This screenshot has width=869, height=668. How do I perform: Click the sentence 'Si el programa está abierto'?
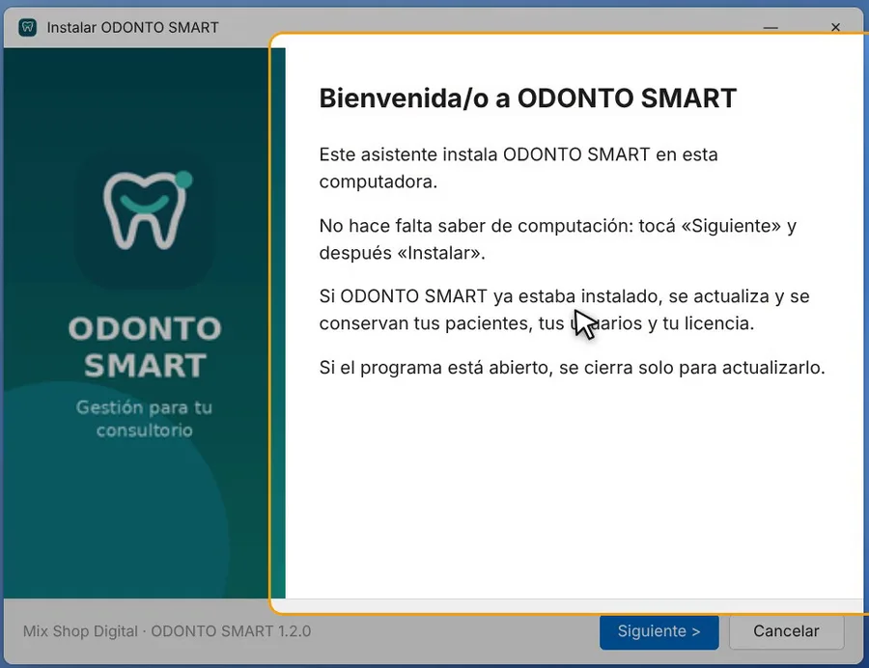pyautogui.click(x=572, y=368)
